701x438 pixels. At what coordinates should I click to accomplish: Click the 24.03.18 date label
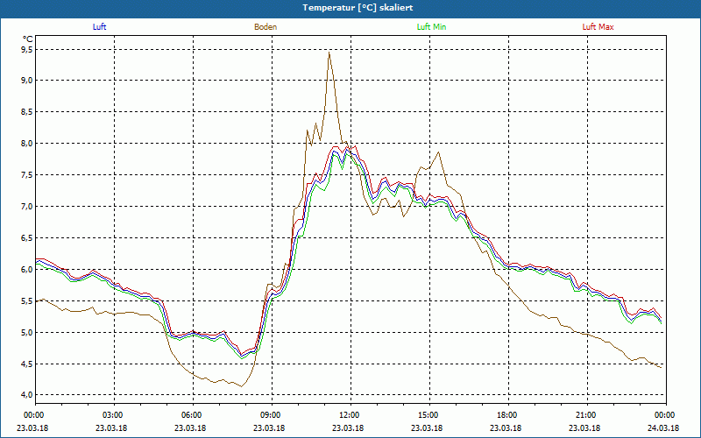pyautogui.click(x=663, y=427)
